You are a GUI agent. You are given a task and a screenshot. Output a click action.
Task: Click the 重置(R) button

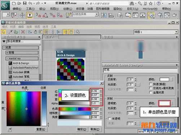41,129
